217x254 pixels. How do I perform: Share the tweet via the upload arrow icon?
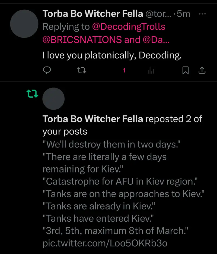(202, 71)
